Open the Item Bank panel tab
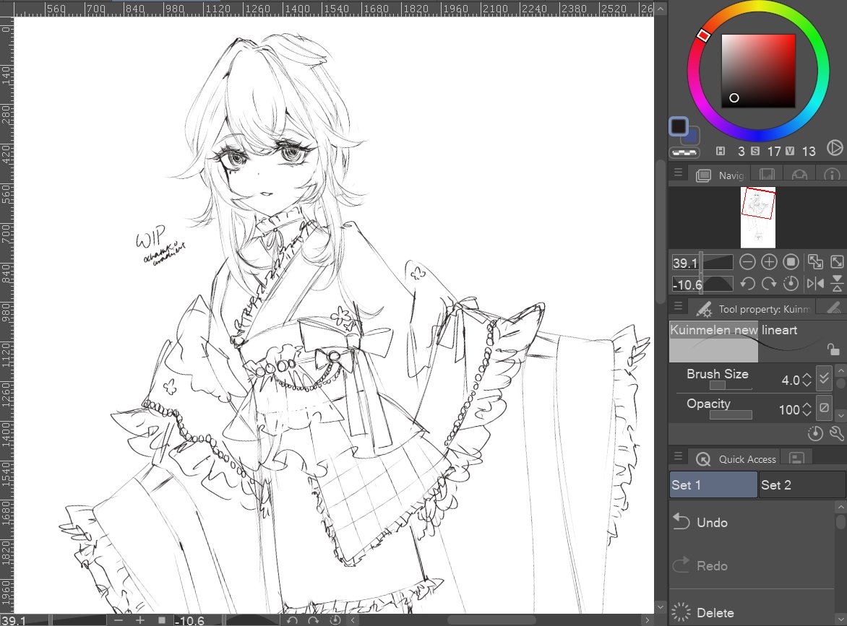This screenshot has height=626, width=847. tap(799, 175)
